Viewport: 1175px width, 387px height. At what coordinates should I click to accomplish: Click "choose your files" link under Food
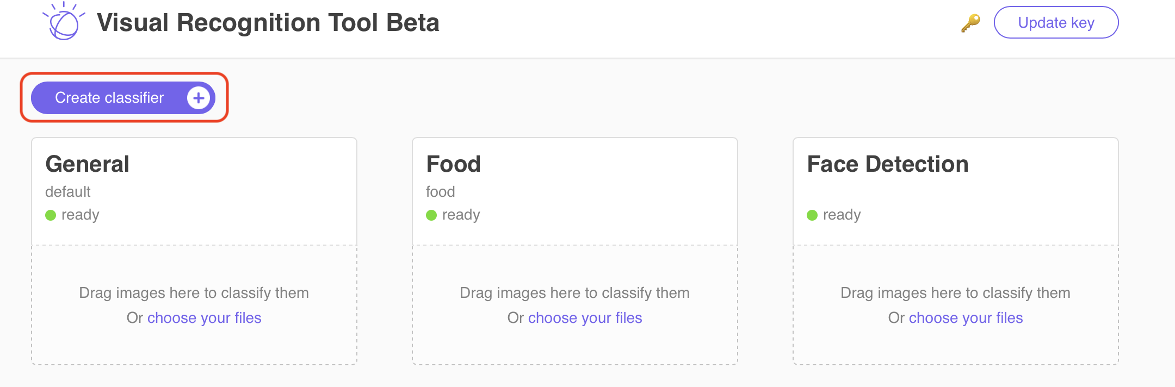coord(585,318)
